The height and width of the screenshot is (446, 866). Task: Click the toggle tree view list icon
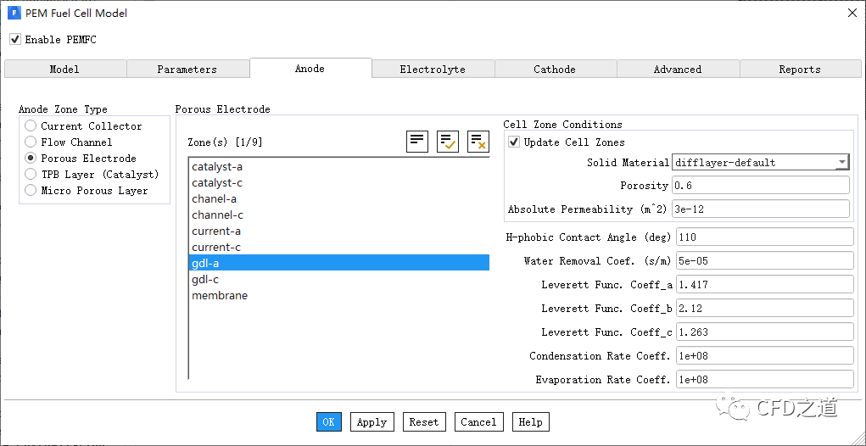coord(417,142)
